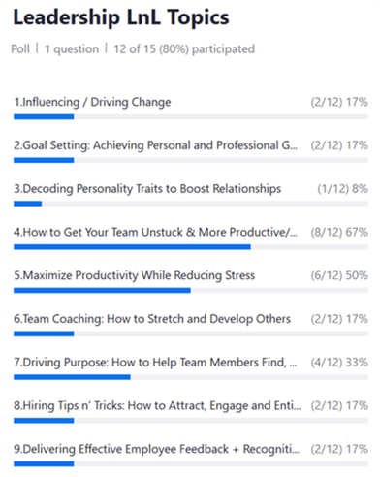Select Delivering Effective Employee Feedback option
The width and height of the screenshot is (380, 477).
click(x=156, y=449)
